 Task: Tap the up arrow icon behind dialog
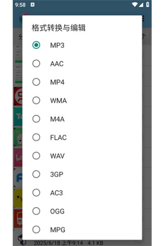click(x=144, y=36)
